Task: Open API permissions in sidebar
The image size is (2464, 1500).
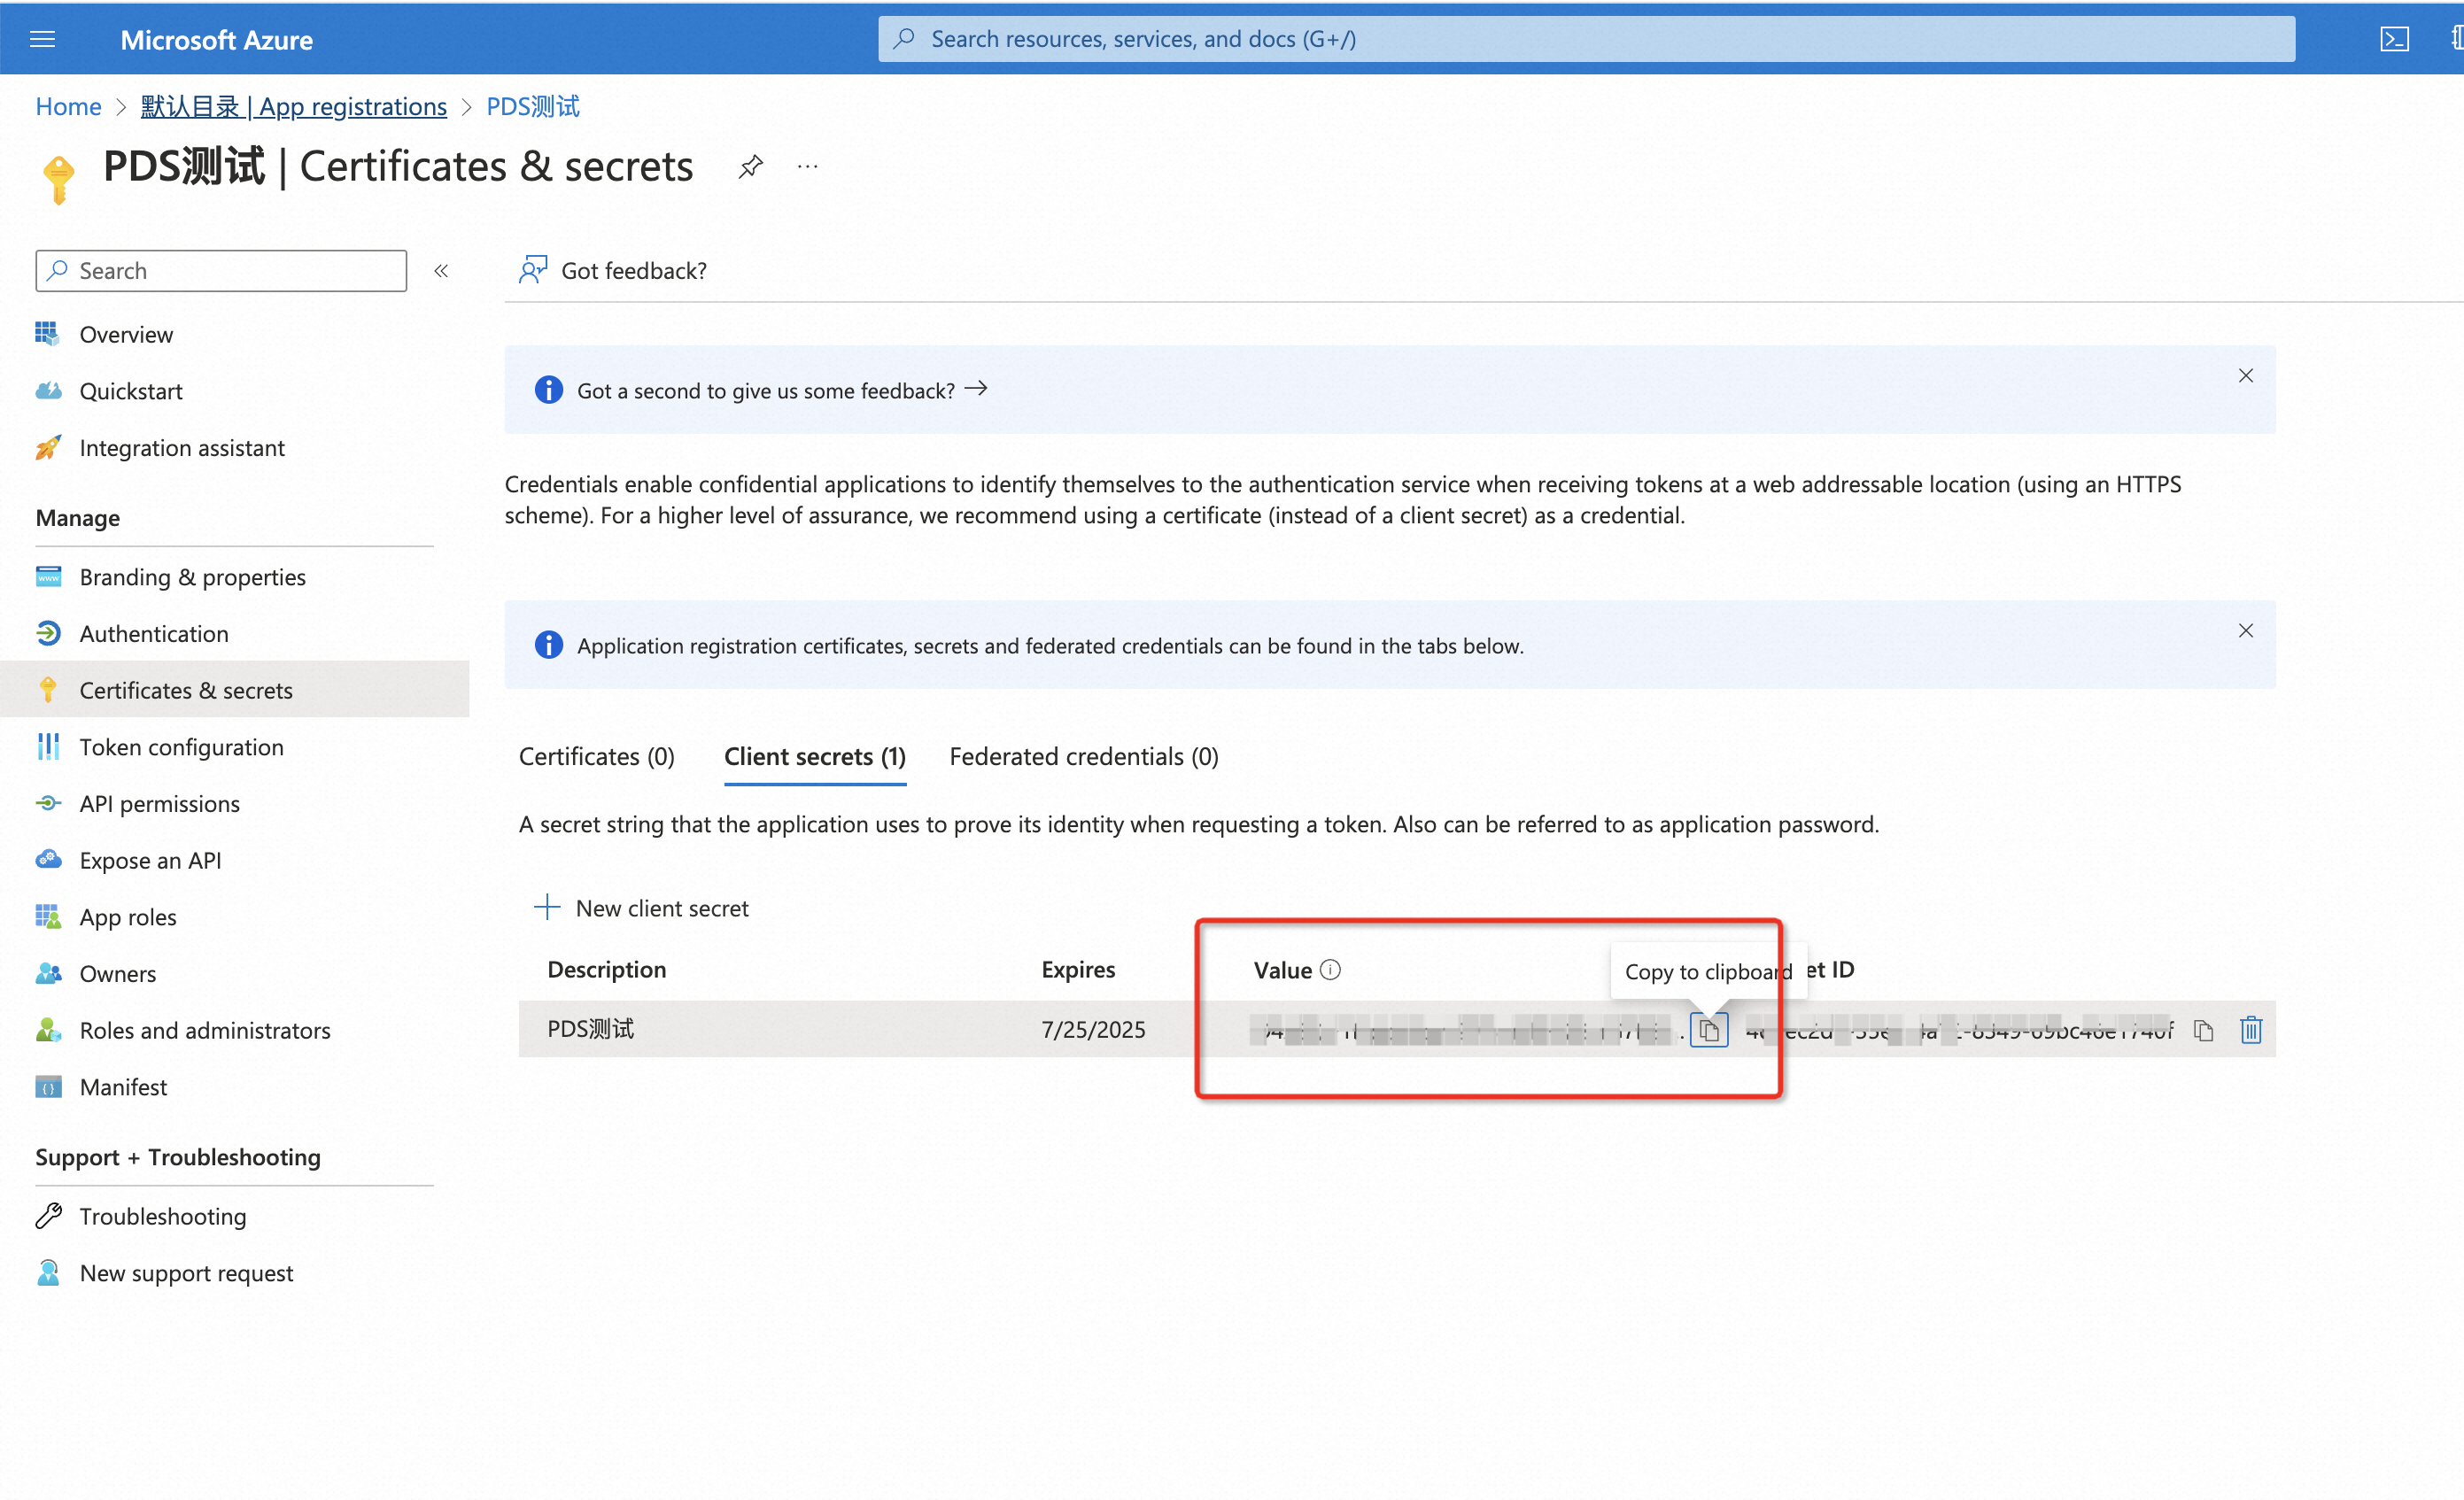Action: point(159,803)
